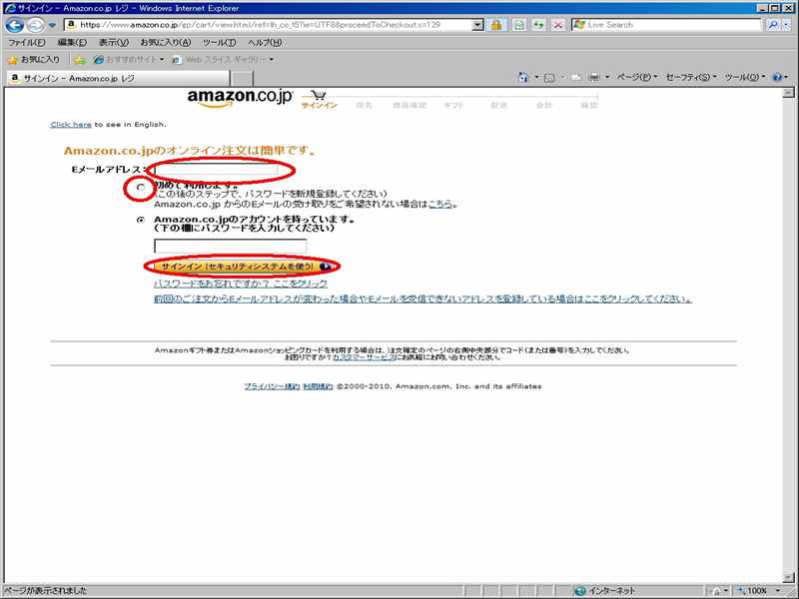Open the Web スライス ギャラリー item

pos(223,60)
